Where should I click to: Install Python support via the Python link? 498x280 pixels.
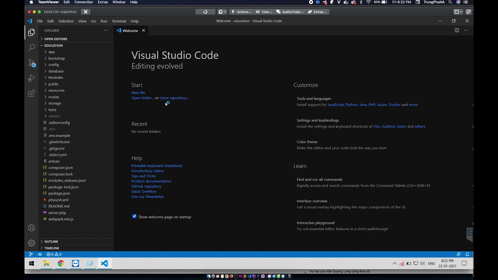coord(352,105)
